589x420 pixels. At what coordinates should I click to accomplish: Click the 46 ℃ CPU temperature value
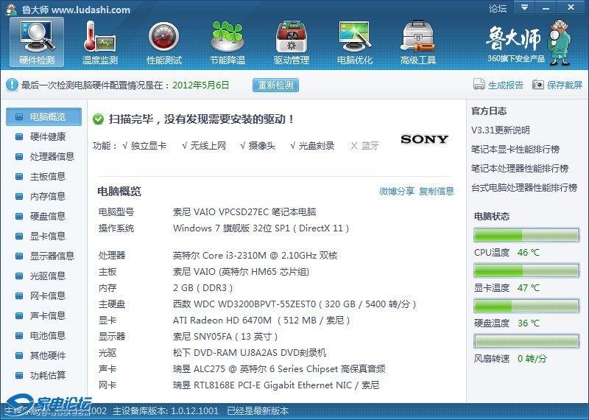pos(528,253)
